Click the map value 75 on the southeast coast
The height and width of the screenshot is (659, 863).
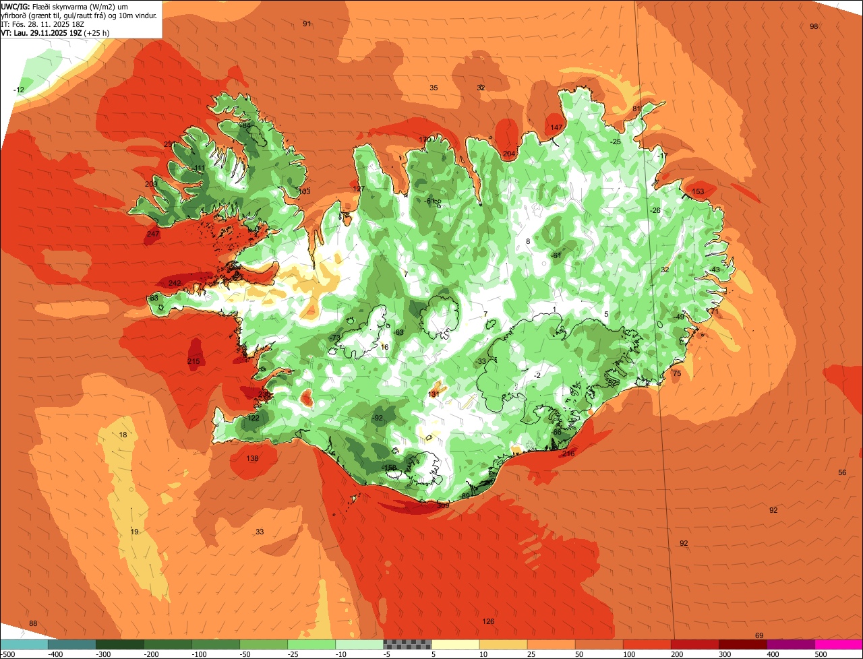coord(677,373)
